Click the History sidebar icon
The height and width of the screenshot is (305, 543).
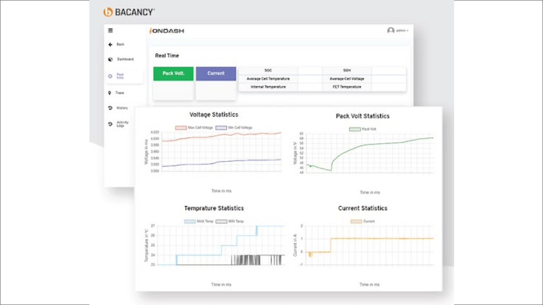coord(110,108)
